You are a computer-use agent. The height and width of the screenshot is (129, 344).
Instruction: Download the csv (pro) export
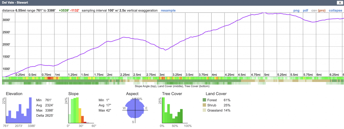click(x=318, y=10)
